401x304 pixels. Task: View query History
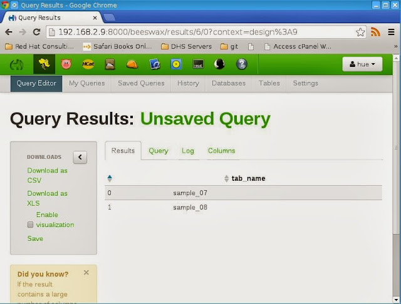(188, 83)
